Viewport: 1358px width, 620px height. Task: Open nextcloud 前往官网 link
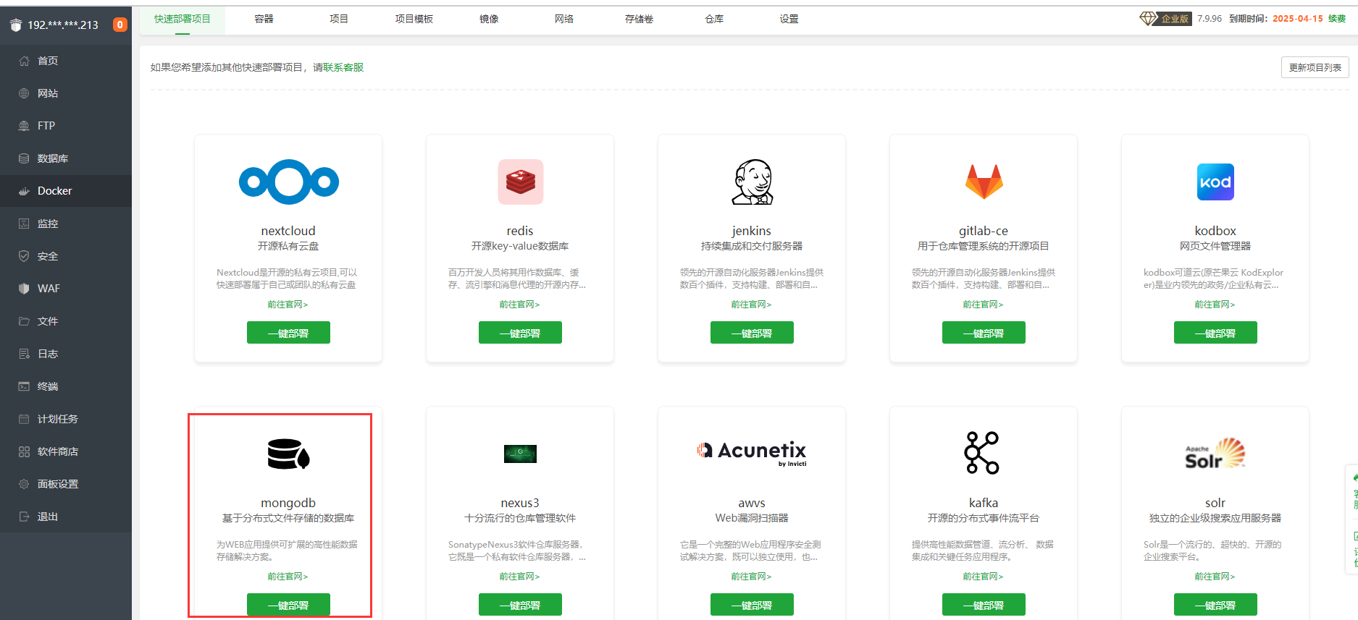pos(288,305)
